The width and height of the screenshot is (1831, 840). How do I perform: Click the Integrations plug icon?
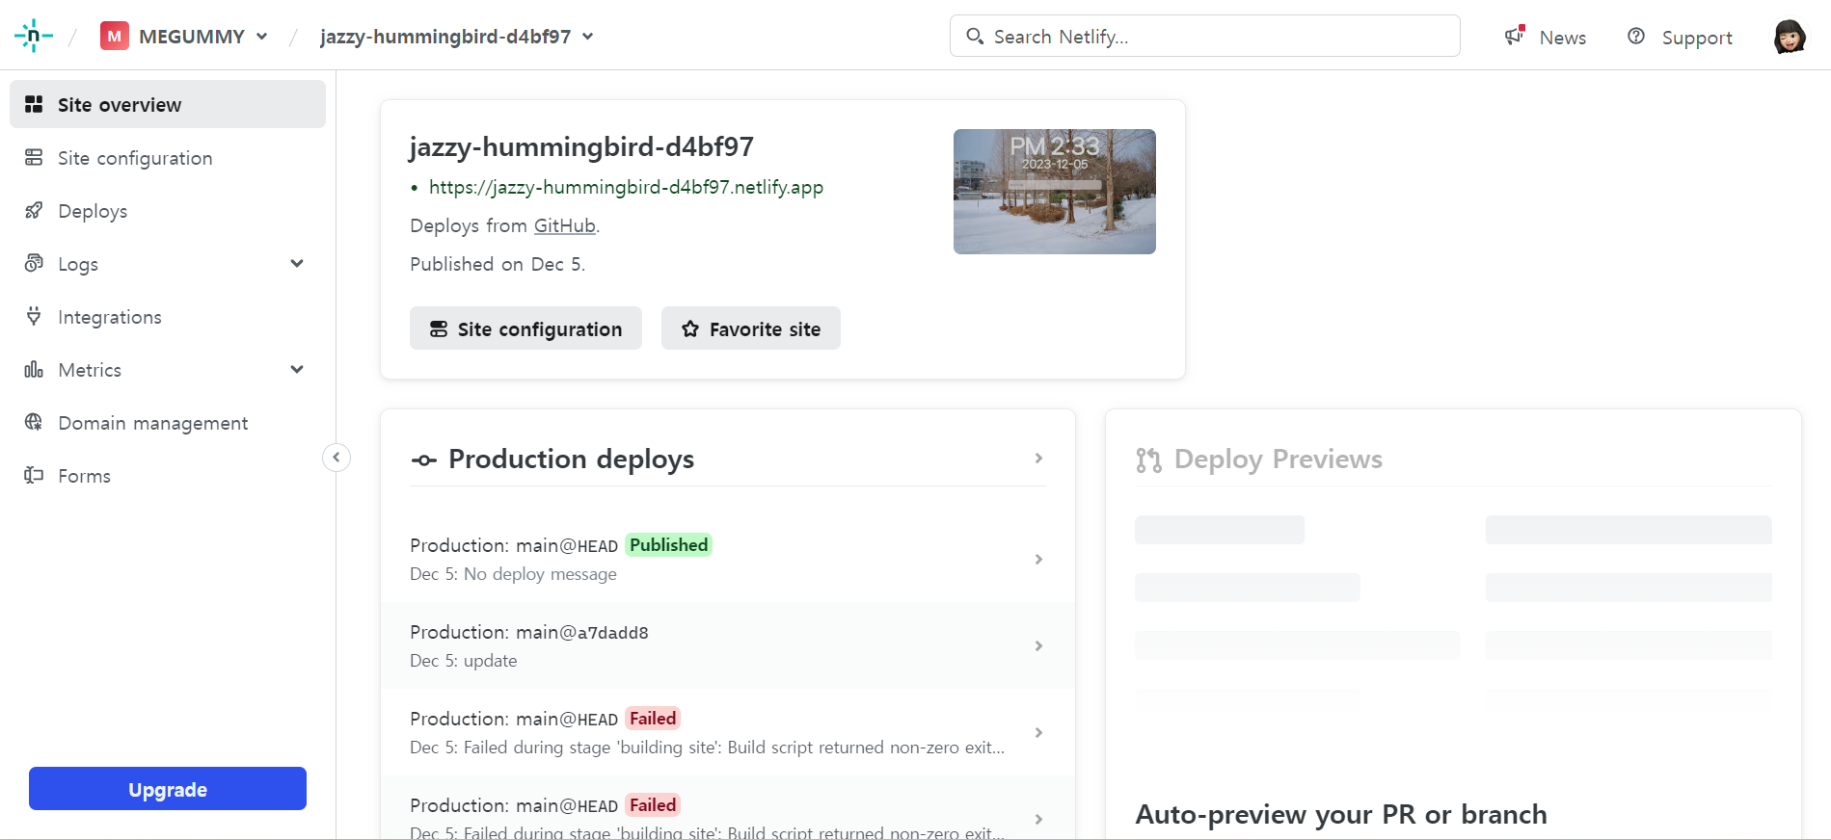(34, 316)
